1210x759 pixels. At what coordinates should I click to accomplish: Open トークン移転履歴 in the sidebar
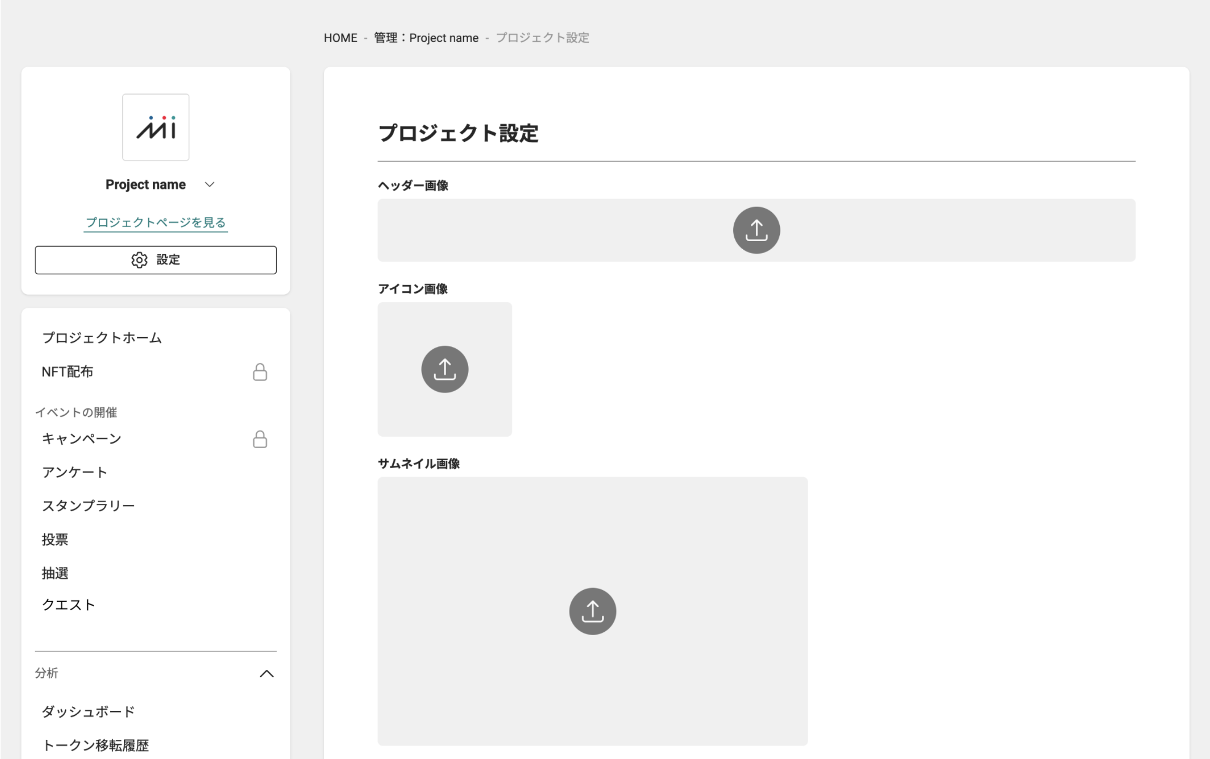tap(95, 745)
